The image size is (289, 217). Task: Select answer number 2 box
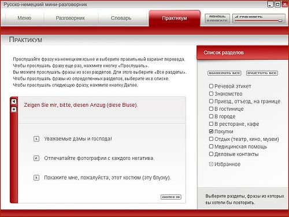(36, 158)
